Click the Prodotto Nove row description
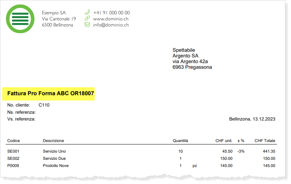 (x=56, y=165)
